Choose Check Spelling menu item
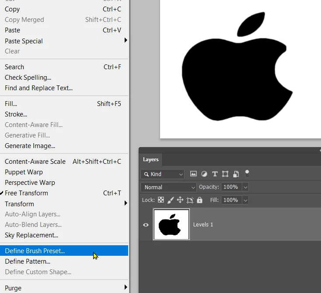 coord(64,77)
